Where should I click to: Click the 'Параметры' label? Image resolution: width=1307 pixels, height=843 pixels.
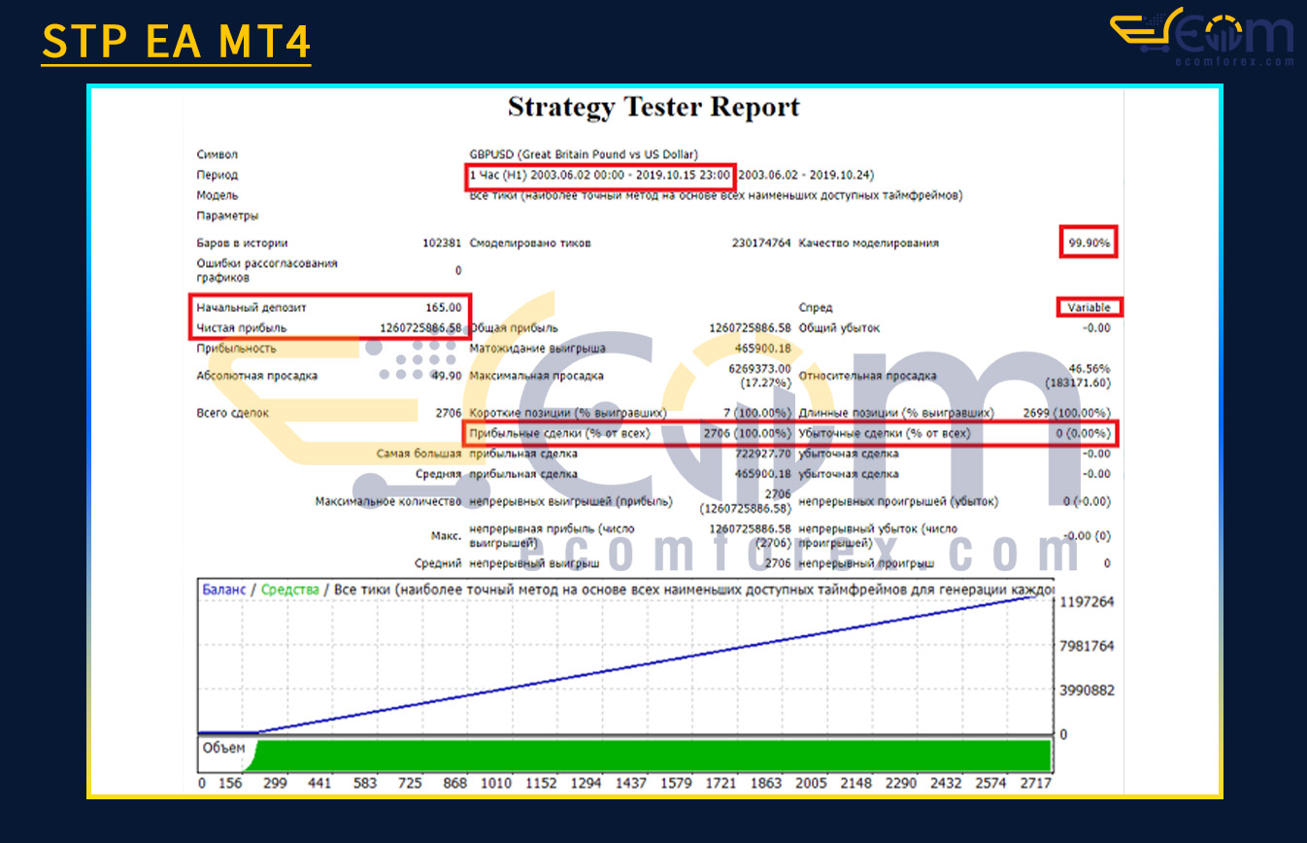point(227,216)
